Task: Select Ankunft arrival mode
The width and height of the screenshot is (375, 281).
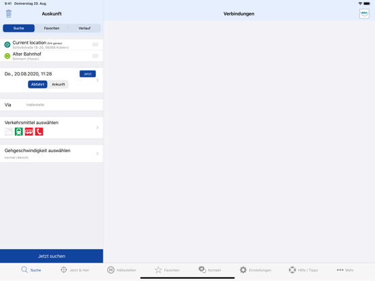Action: [x=58, y=84]
